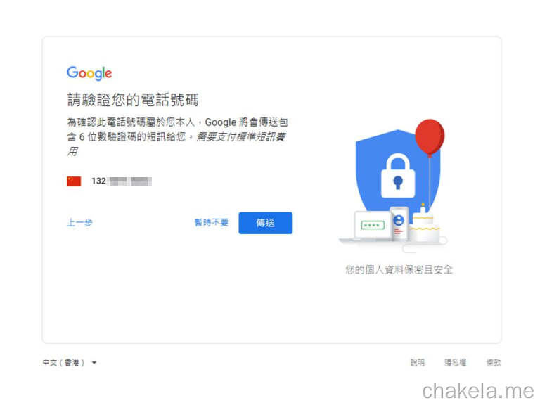Click the phone number starting with 132
The height and width of the screenshot is (405, 540).
click(x=122, y=181)
